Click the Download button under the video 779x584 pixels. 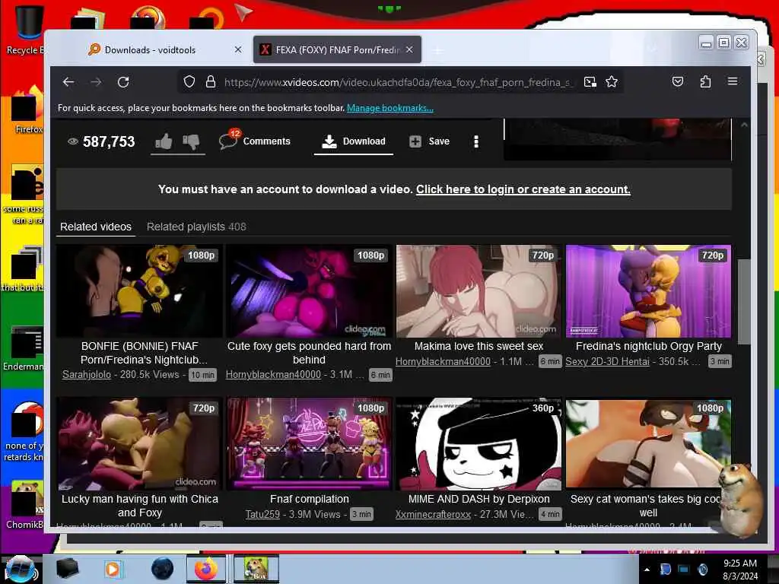click(353, 141)
